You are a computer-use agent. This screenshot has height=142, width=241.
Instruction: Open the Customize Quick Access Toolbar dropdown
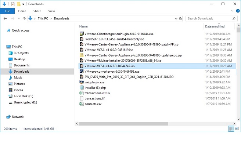(23, 4)
